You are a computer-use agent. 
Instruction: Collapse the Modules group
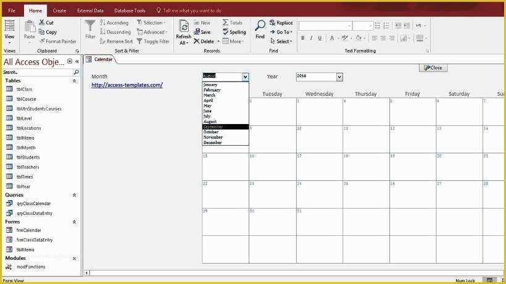point(74,258)
